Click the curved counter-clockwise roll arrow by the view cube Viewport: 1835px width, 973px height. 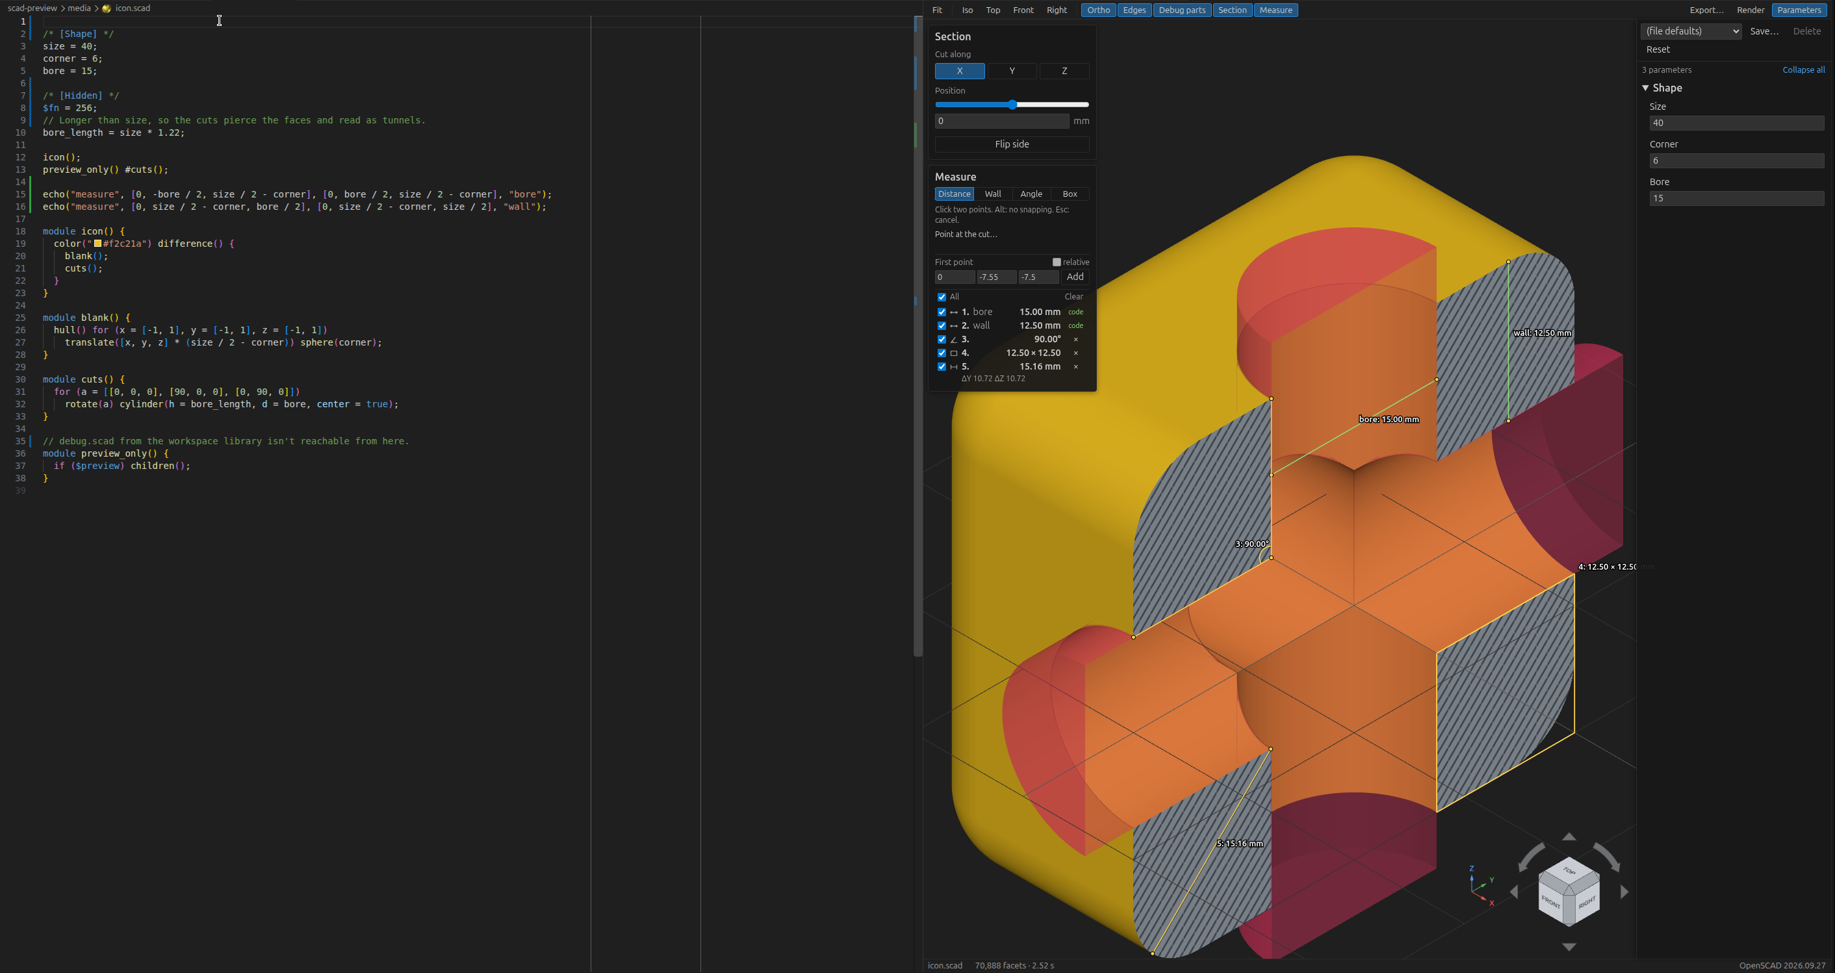(x=1532, y=856)
